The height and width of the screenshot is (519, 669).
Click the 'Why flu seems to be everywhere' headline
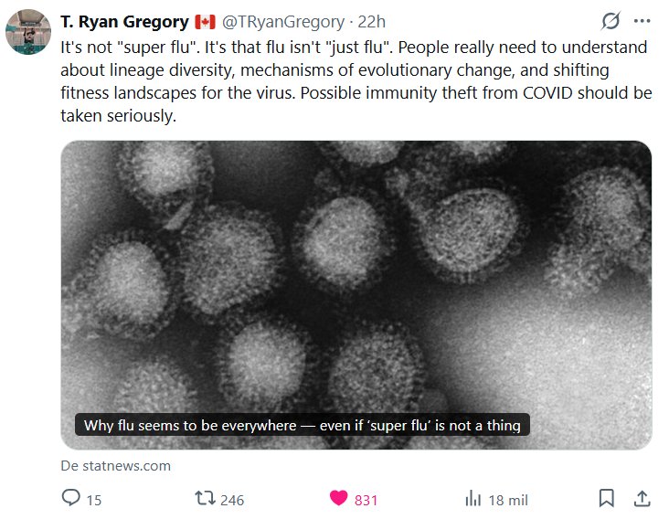coord(302,425)
